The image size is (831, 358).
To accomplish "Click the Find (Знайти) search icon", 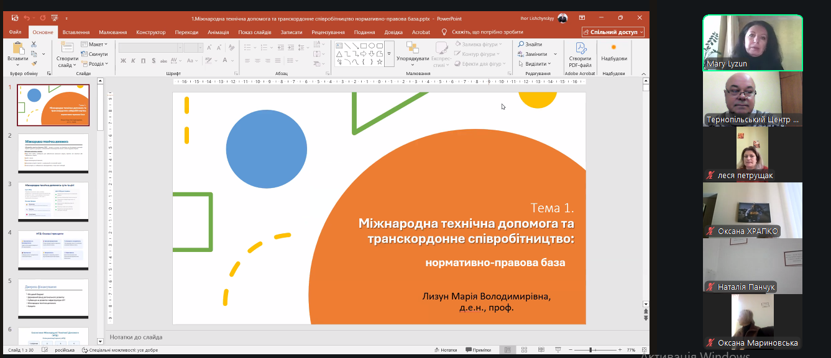I will pos(521,44).
